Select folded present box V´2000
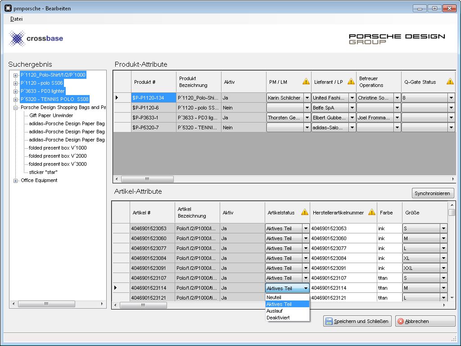The image size is (461, 346). tap(58, 156)
